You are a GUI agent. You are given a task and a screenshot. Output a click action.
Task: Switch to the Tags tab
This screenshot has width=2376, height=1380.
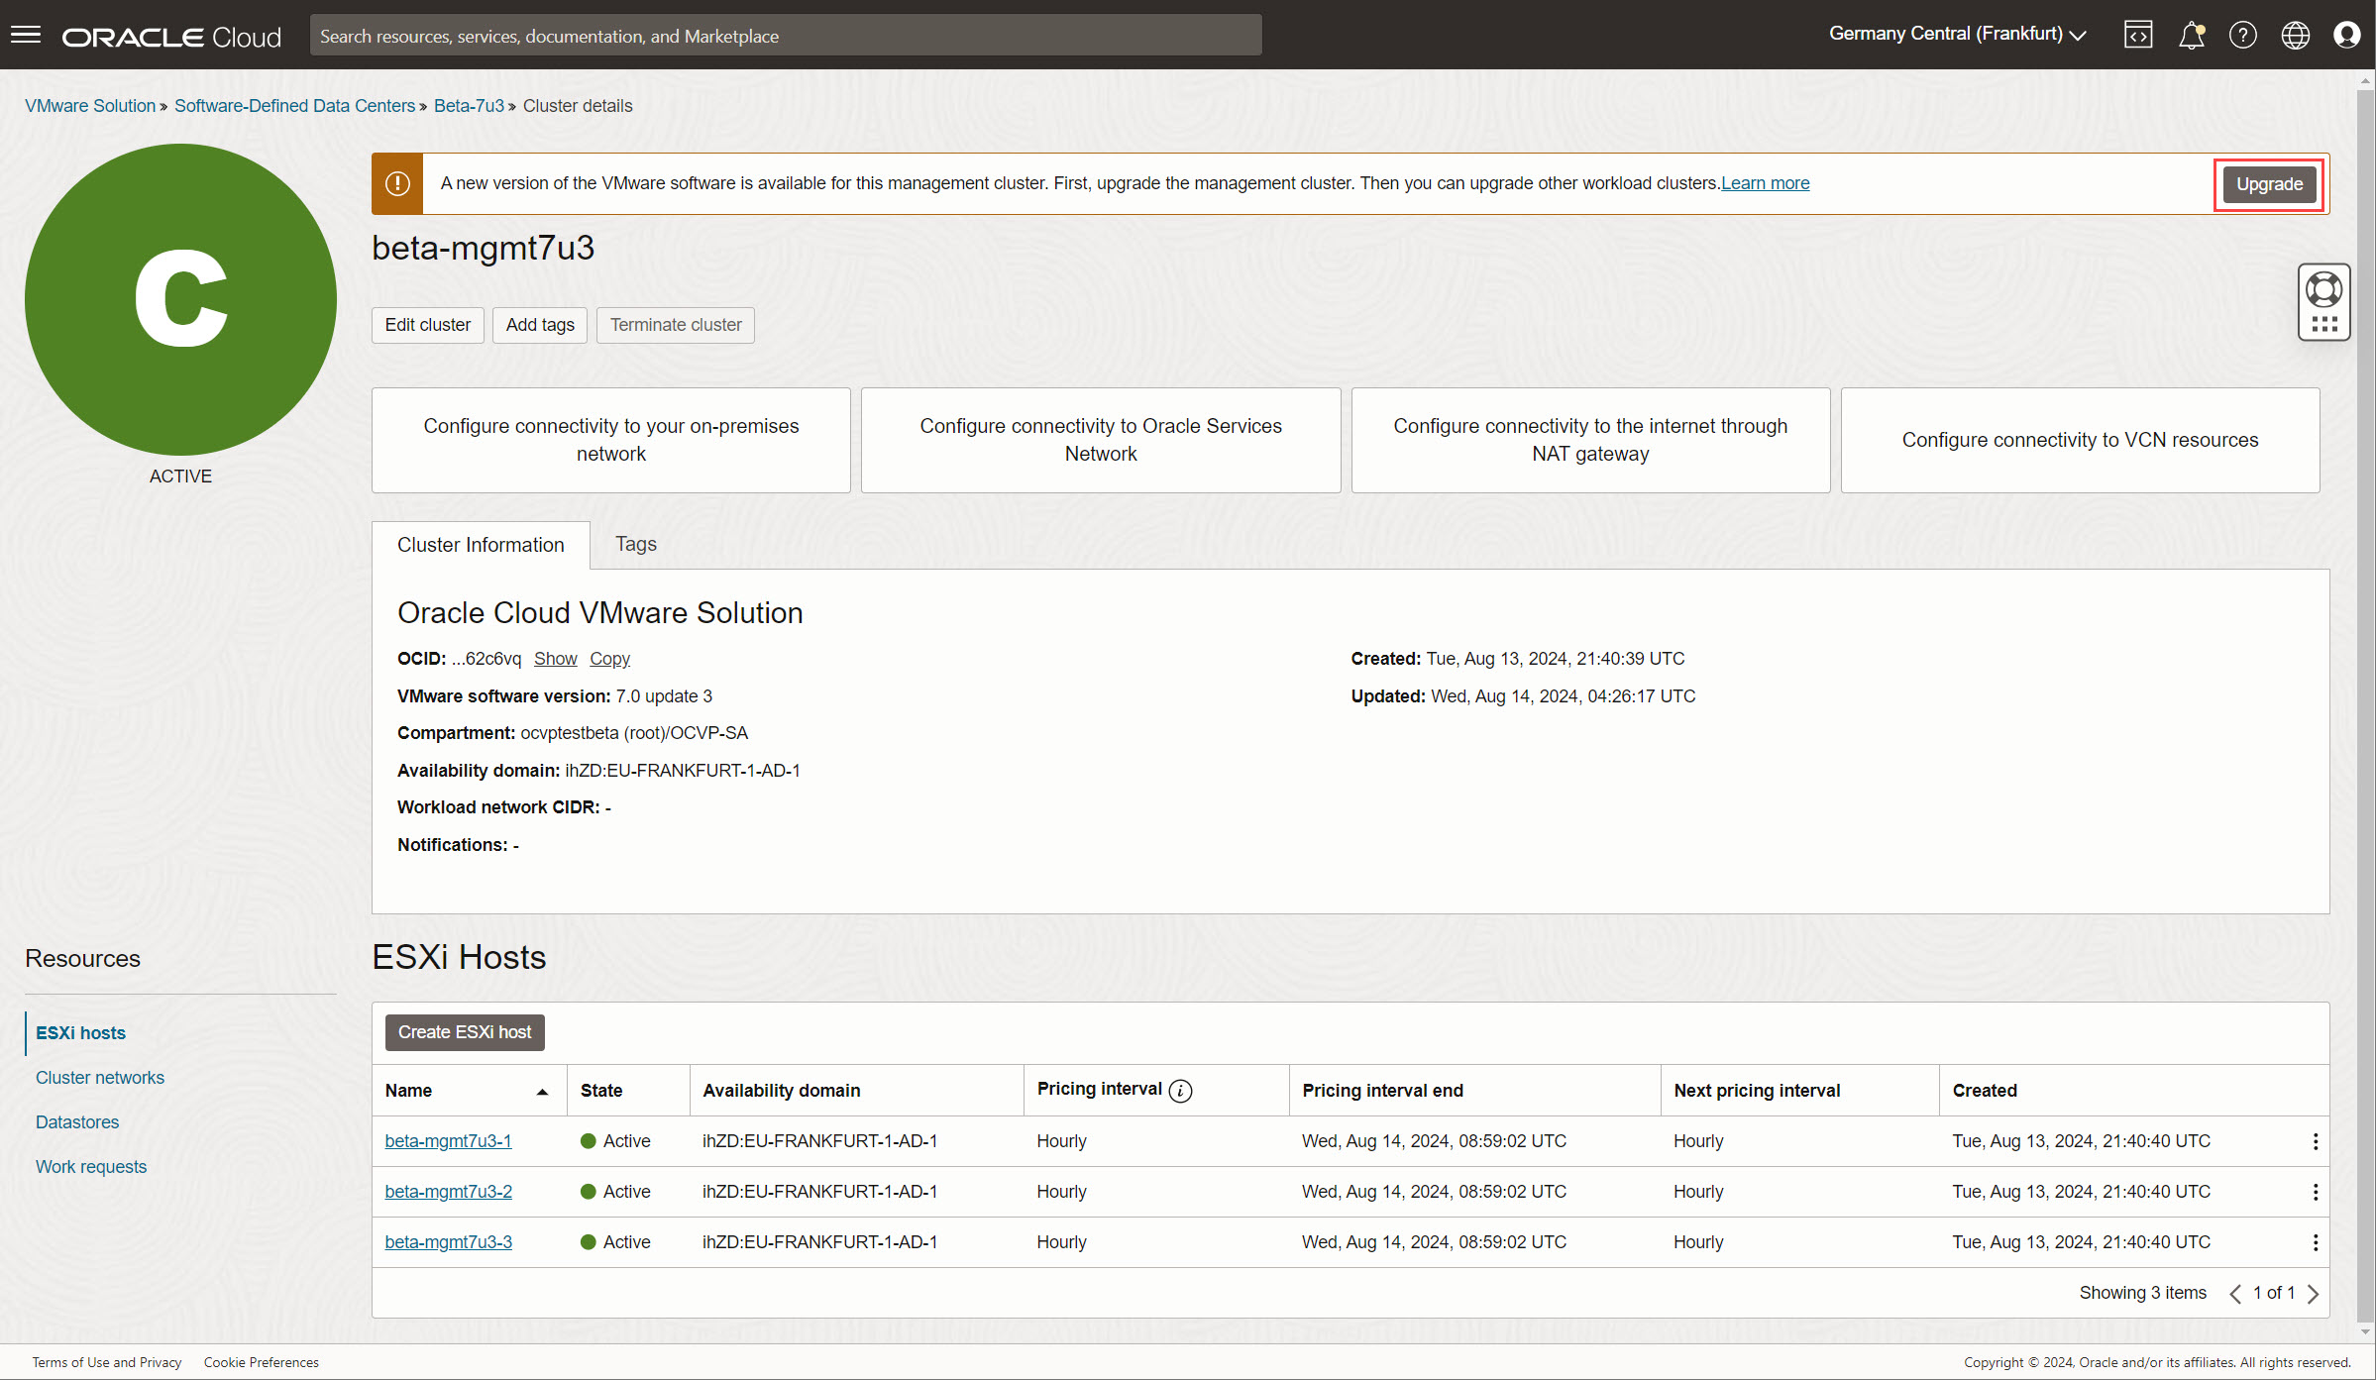click(x=635, y=544)
